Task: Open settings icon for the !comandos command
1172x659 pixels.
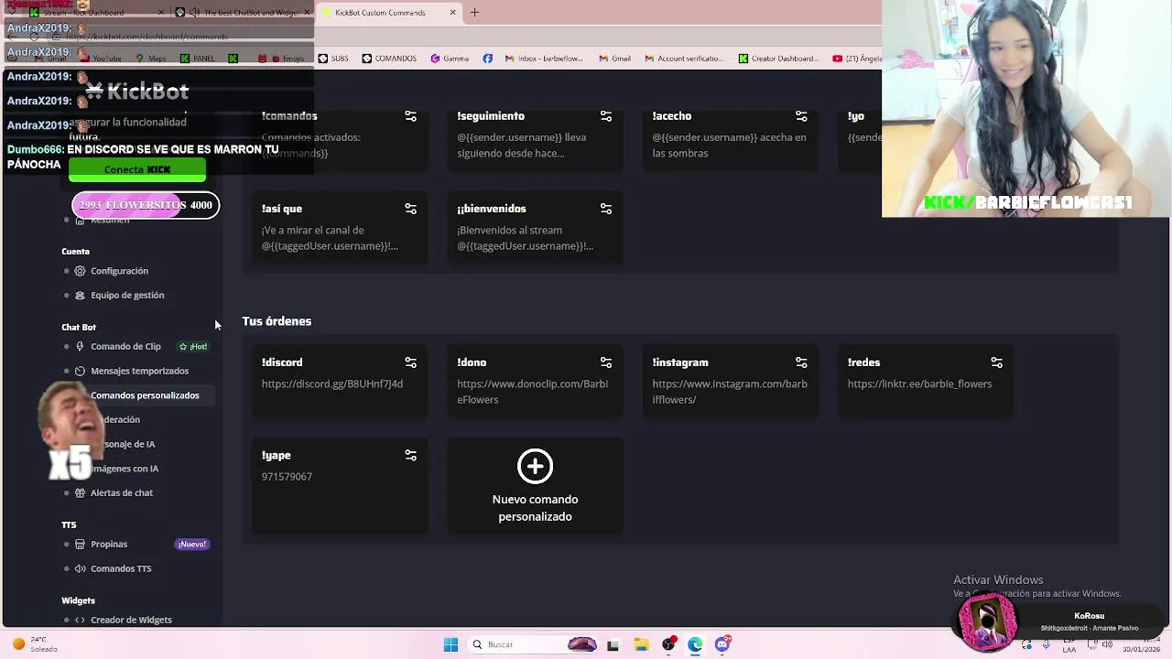Action: [x=410, y=116]
